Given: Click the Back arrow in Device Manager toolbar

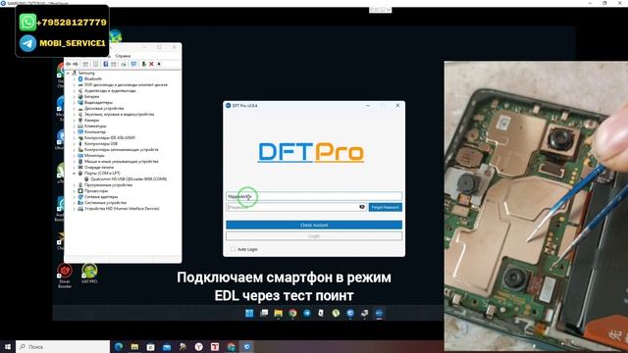Looking at the screenshot, I should tap(68, 64).
